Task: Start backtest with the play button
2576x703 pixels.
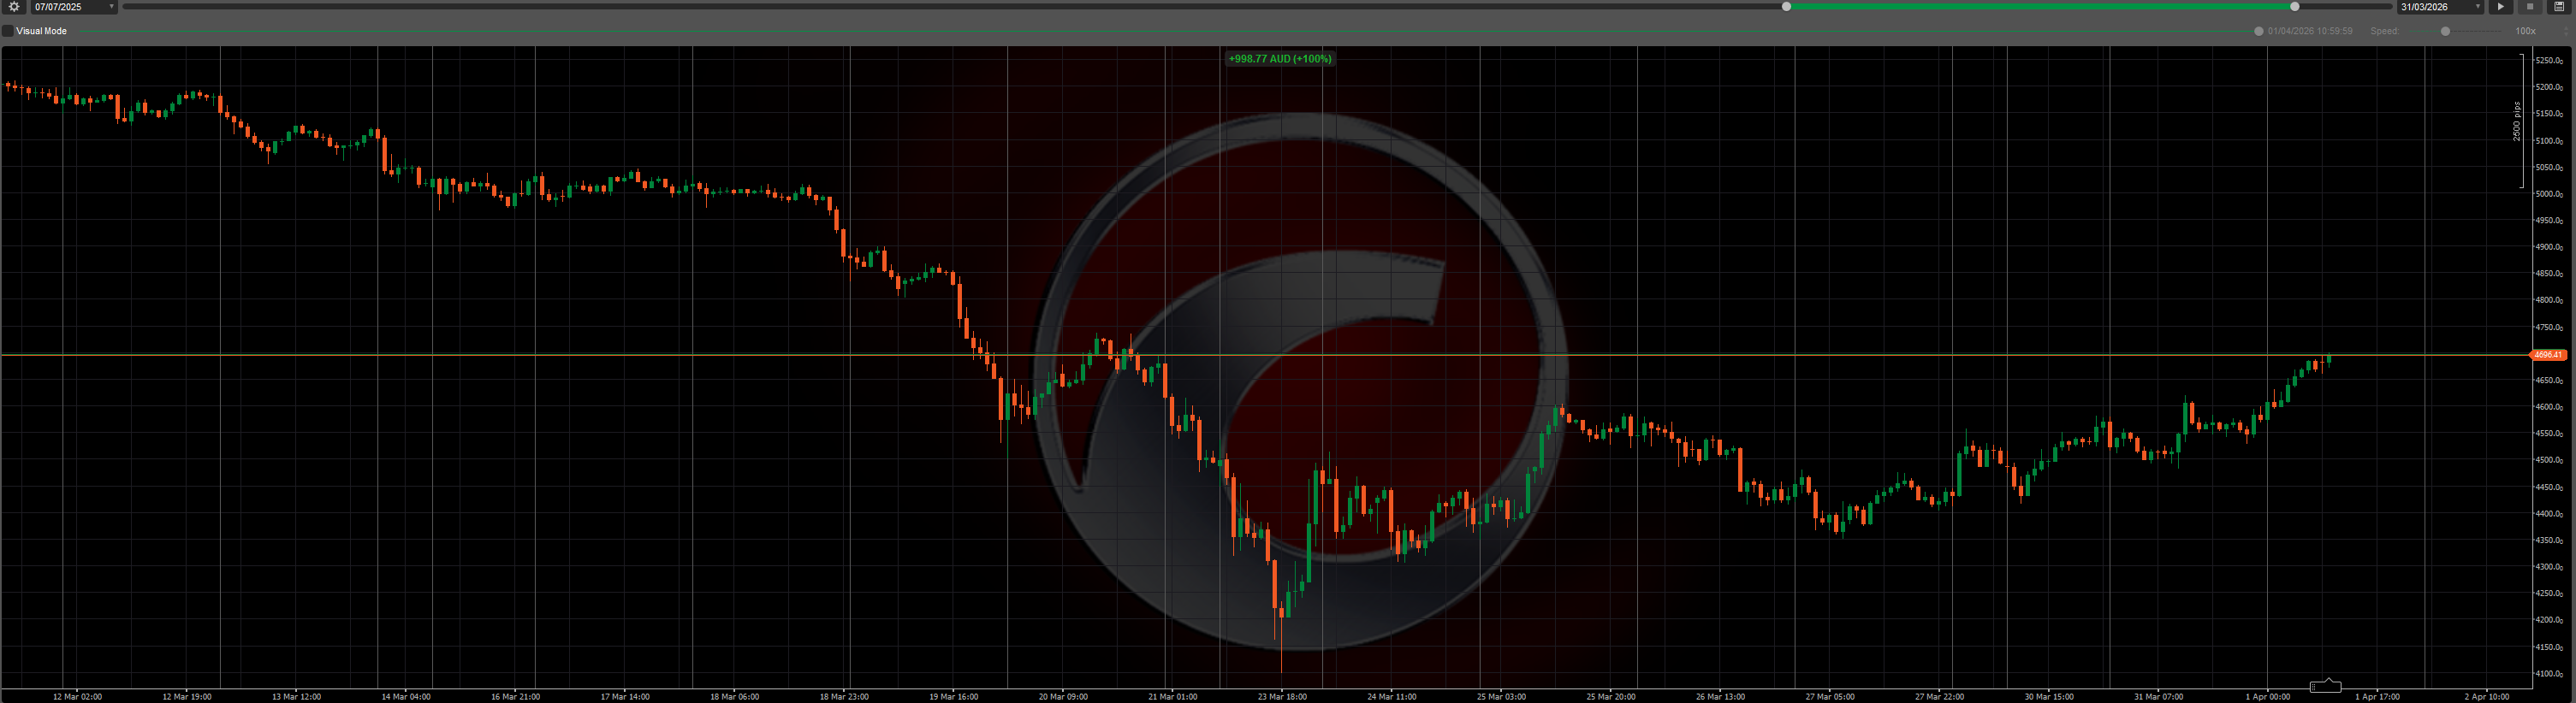Action: point(2500,6)
